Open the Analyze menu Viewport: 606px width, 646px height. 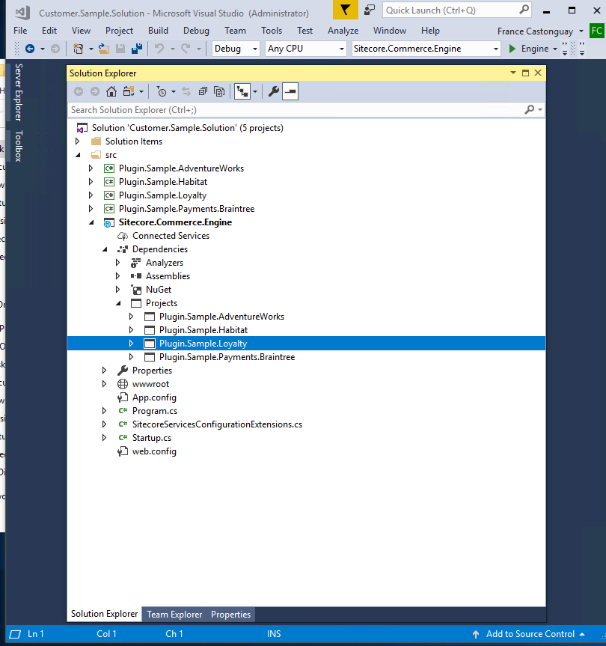tap(343, 31)
